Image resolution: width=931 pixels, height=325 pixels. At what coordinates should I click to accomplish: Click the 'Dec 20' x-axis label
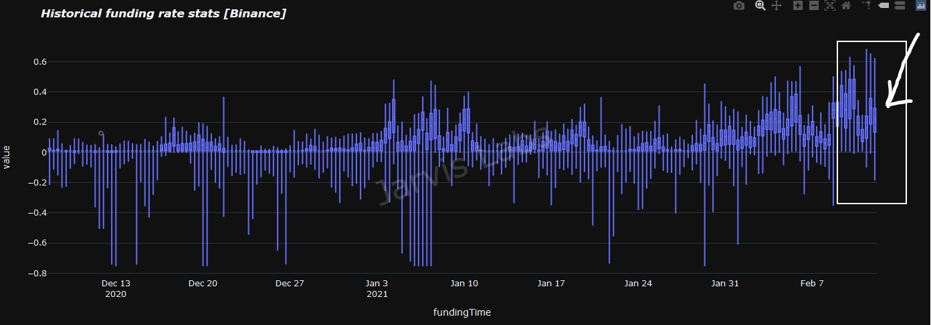(x=203, y=284)
